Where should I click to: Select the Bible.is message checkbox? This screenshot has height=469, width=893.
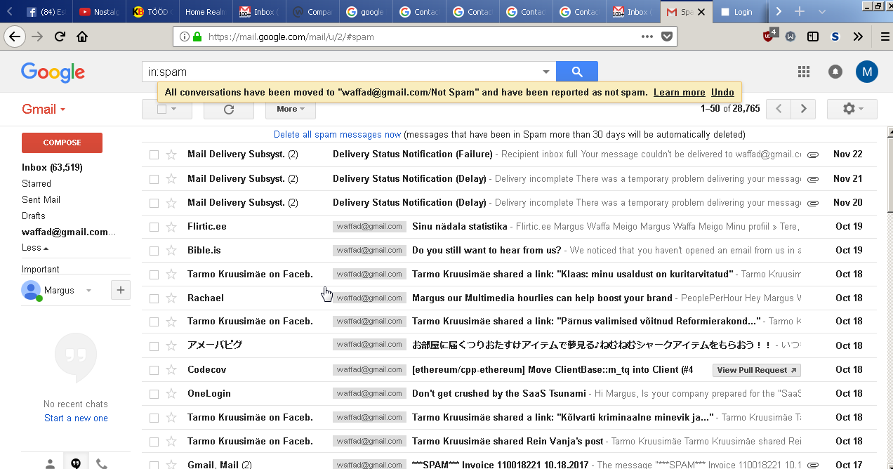pyautogui.click(x=154, y=251)
